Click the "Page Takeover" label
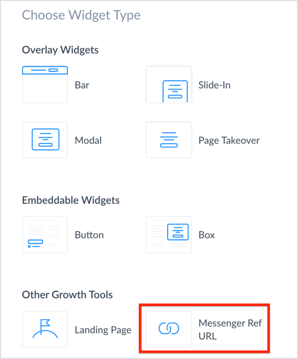Screen dimensions: 298x359 tap(229, 141)
